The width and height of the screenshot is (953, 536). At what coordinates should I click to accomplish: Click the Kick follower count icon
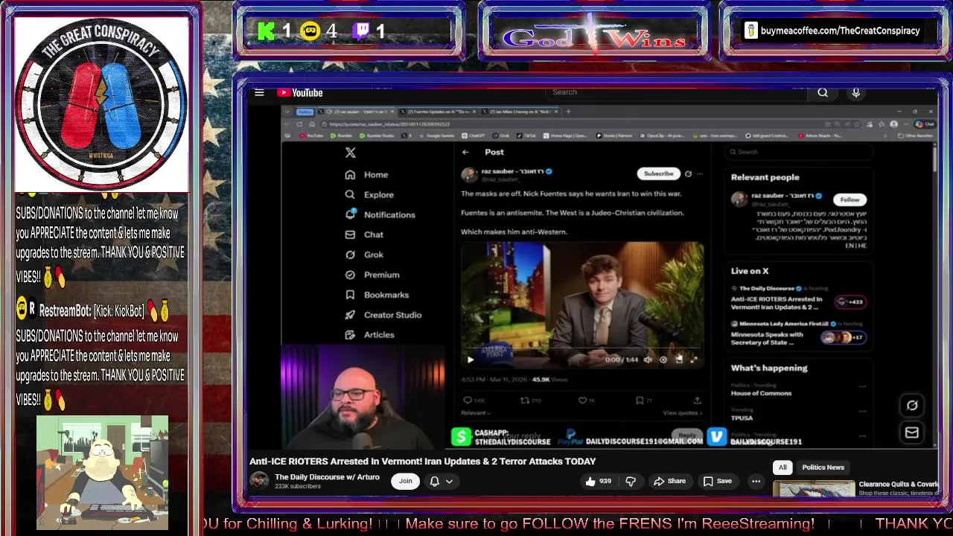click(266, 31)
